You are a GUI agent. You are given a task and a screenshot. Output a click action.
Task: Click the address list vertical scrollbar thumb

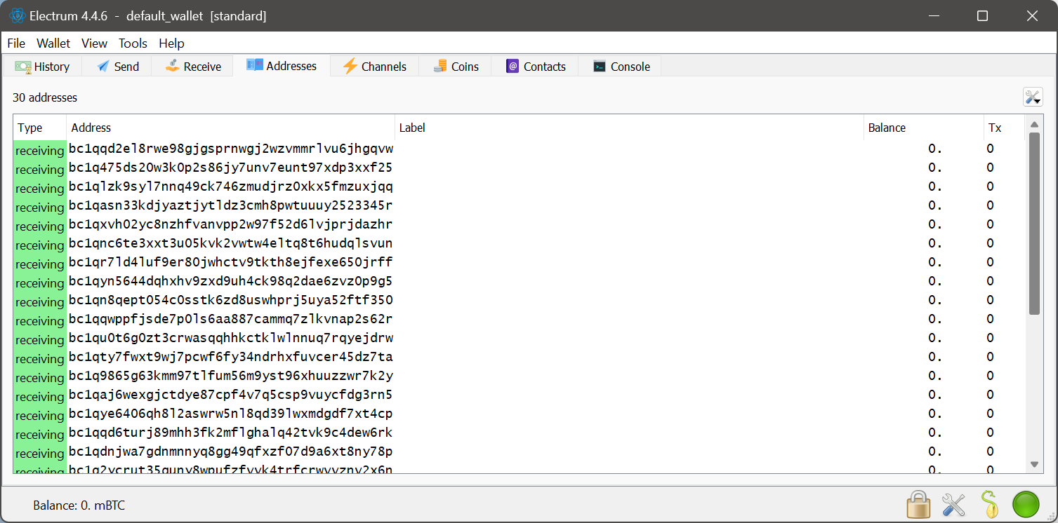1034,224
